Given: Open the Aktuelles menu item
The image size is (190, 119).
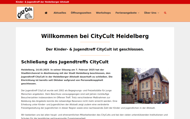Looking at the screenshot, I should [60, 13].
